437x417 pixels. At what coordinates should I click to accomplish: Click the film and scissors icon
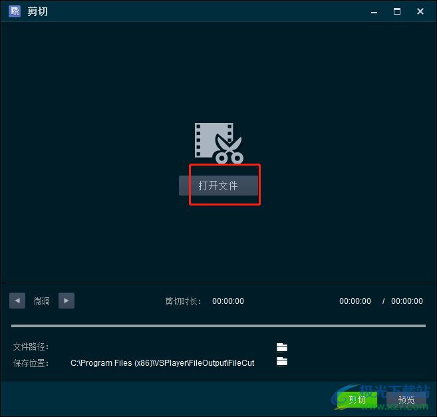click(x=219, y=143)
